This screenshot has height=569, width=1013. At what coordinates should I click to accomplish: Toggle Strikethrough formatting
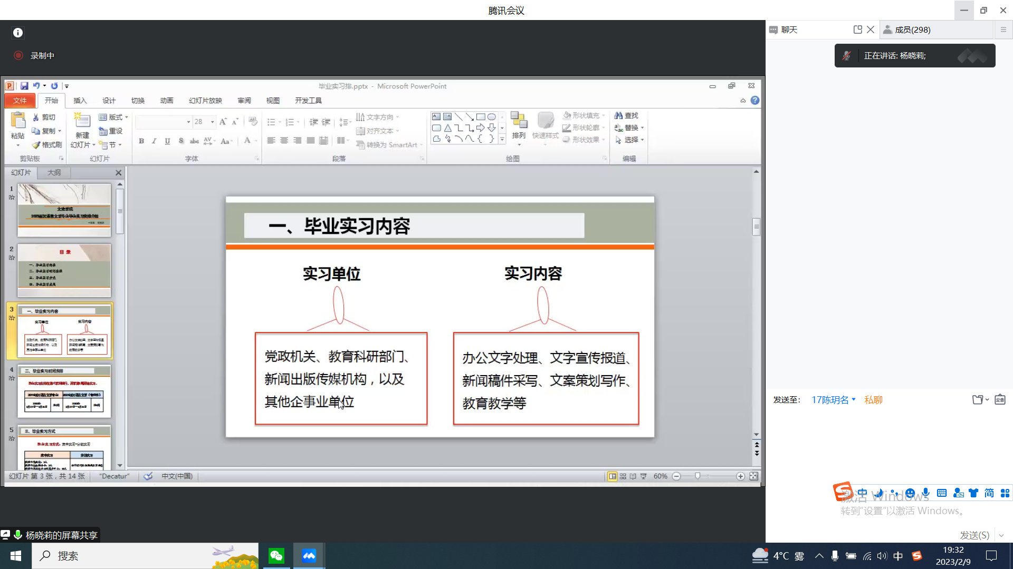click(x=194, y=141)
